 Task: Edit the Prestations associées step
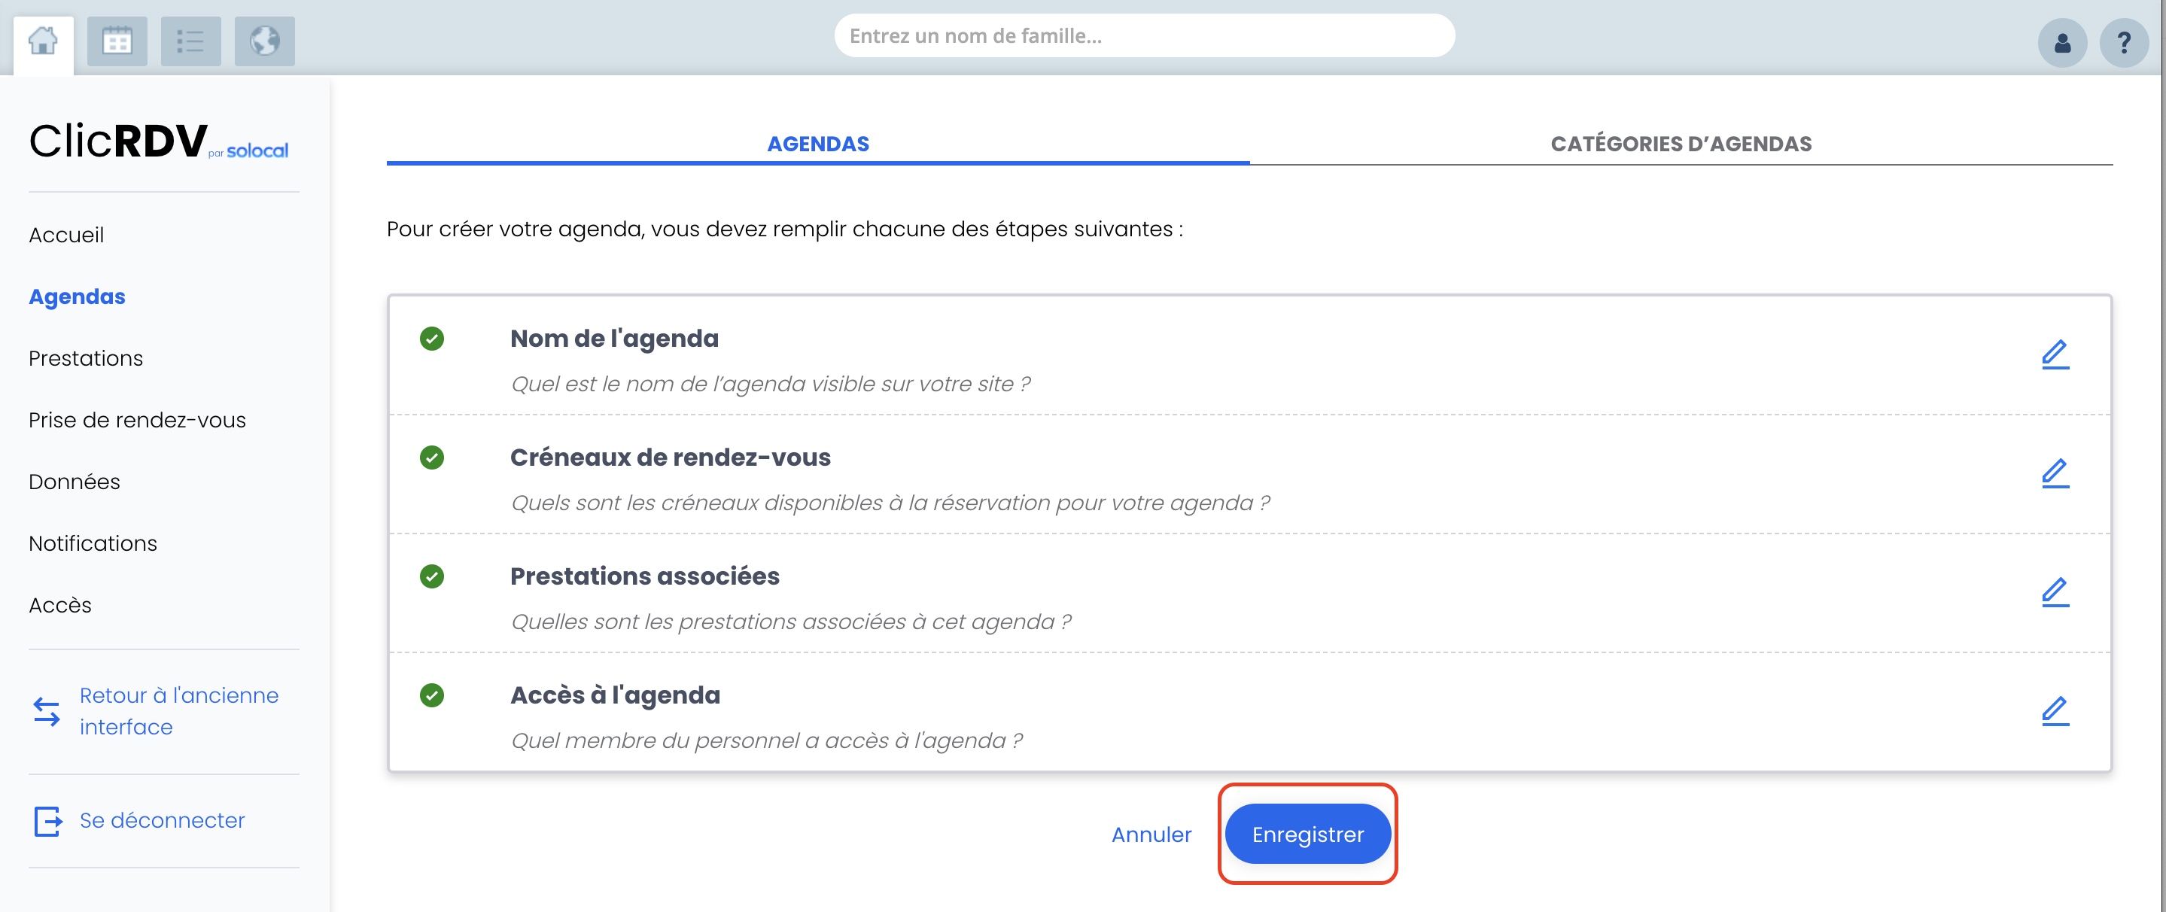pyautogui.click(x=2055, y=593)
